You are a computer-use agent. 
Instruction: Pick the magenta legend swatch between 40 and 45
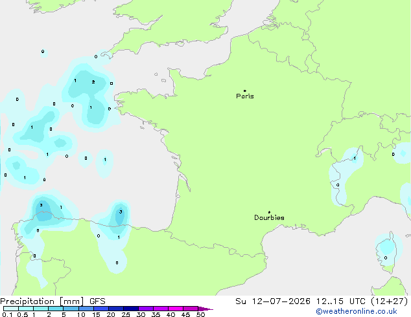click(176, 309)
